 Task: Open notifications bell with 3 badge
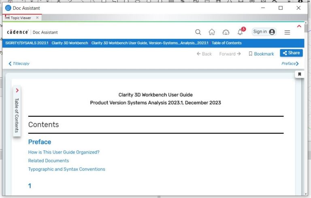coord(241,31)
